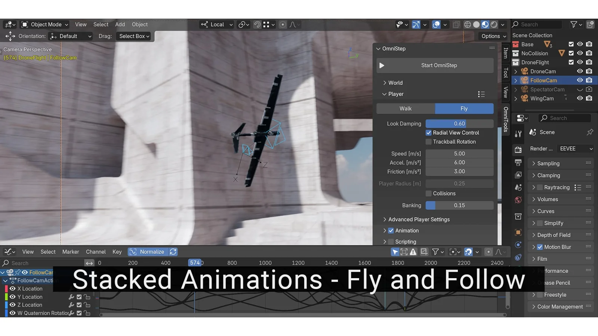Open the Render properties tab
This screenshot has width=598, height=336.
518,150
